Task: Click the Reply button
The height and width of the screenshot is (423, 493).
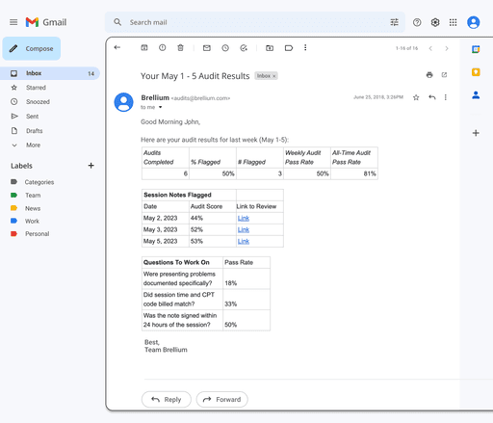Action: pos(167,400)
